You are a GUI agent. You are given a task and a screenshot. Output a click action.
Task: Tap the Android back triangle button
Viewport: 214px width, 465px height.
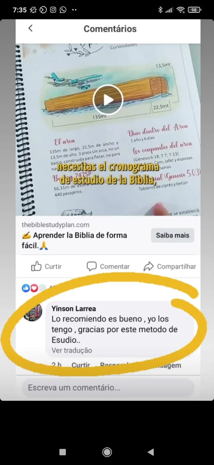[151, 452]
